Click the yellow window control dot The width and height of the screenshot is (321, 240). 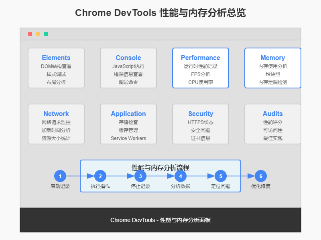tap(38, 34)
